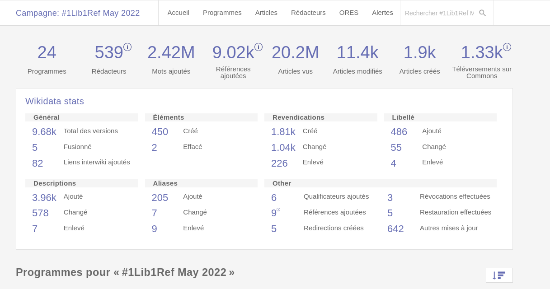Click the tiny info icon next to 9 Références ajoutées

click(278, 210)
